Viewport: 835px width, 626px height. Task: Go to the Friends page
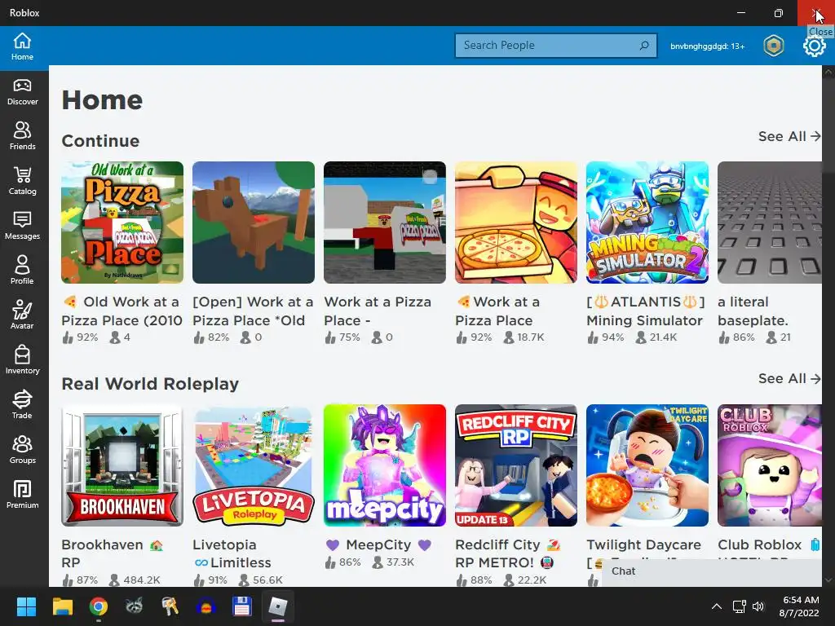[x=22, y=136]
